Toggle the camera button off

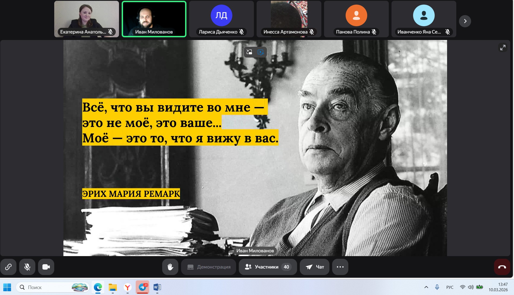pyautogui.click(x=46, y=267)
